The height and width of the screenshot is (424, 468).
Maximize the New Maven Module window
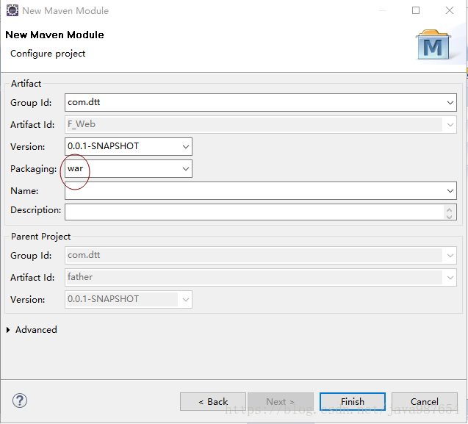pos(416,10)
